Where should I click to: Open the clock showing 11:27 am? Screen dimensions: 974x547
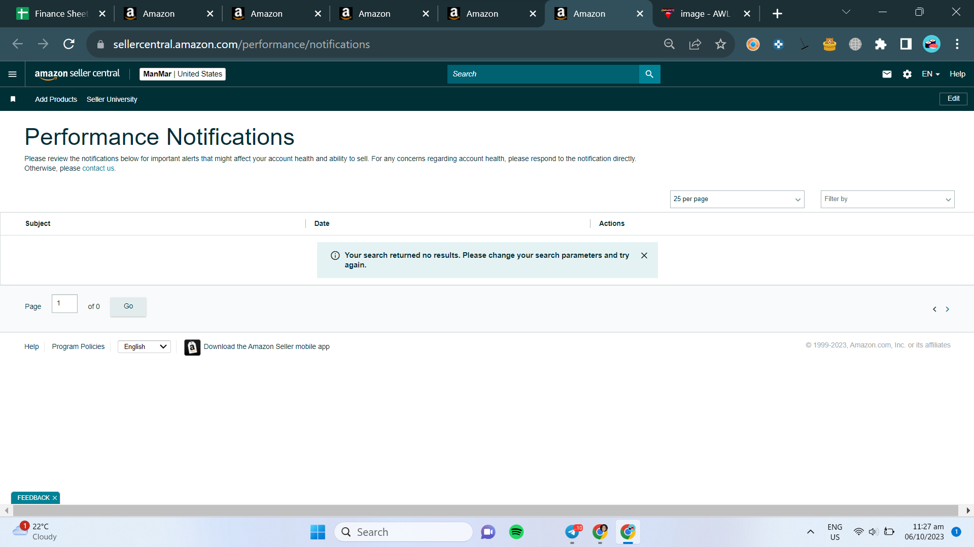tap(924, 532)
